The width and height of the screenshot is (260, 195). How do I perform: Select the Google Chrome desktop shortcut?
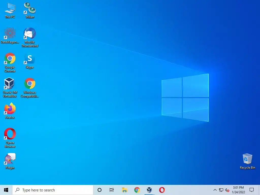tap(10, 62)
